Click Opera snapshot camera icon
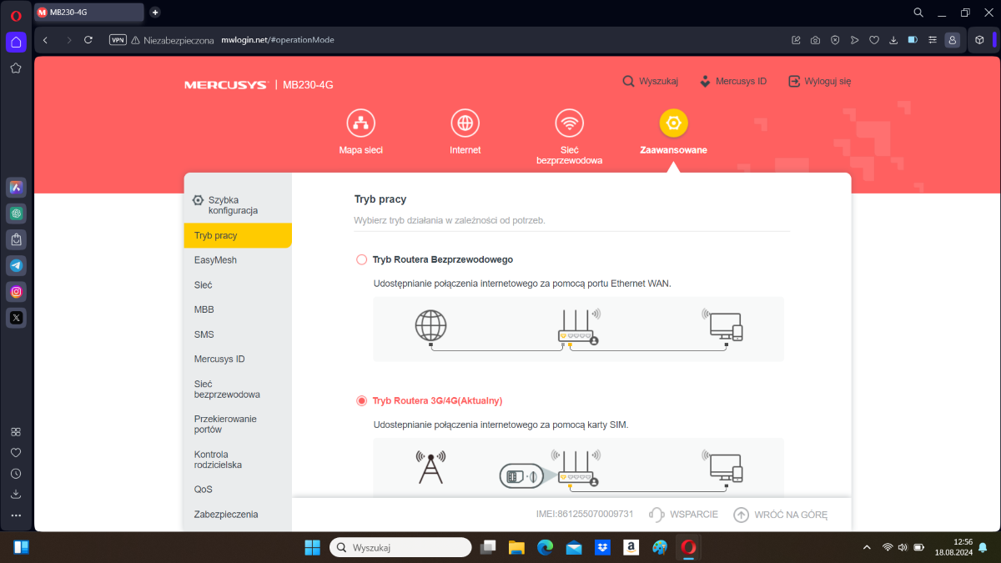 pos(815,40)
